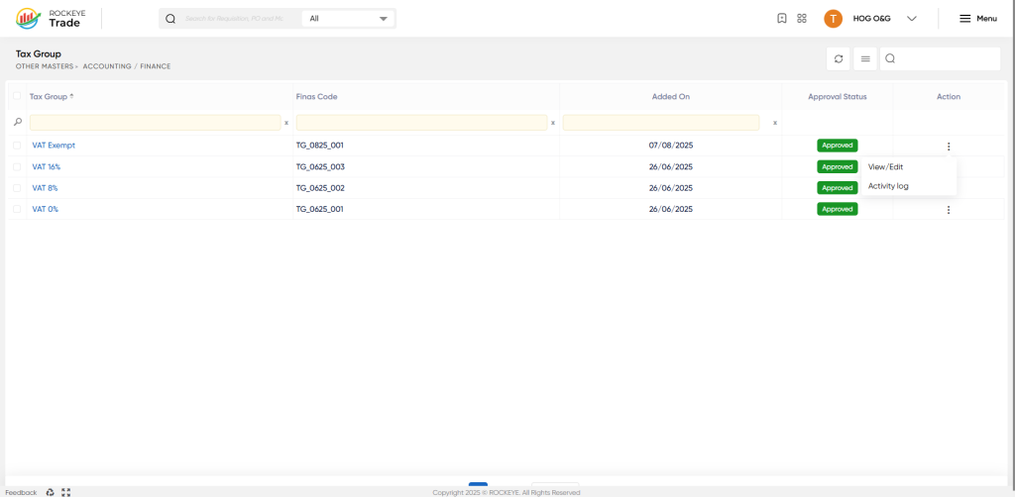Click the Finas Code column header
The image size is (1015, 497).
click(316, 96)
